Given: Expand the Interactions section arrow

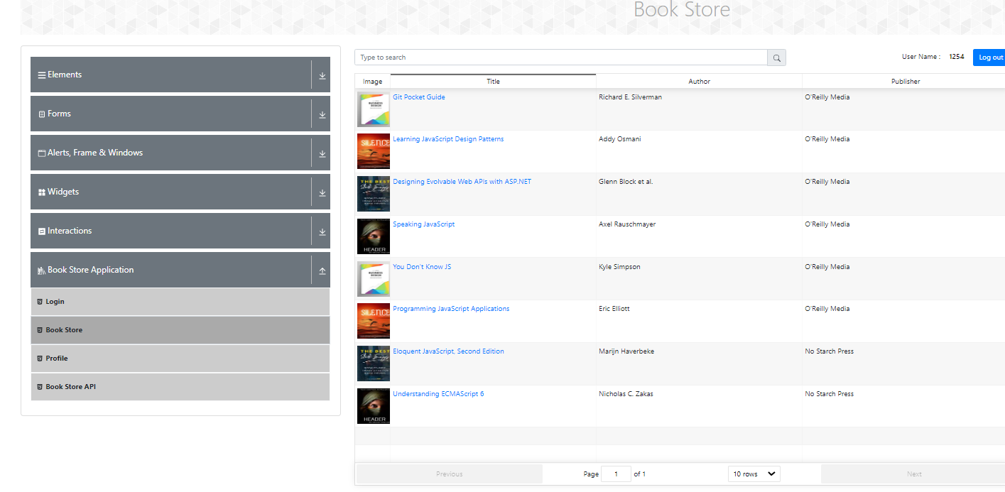Looking at the screenshot, I should [322, 231].
